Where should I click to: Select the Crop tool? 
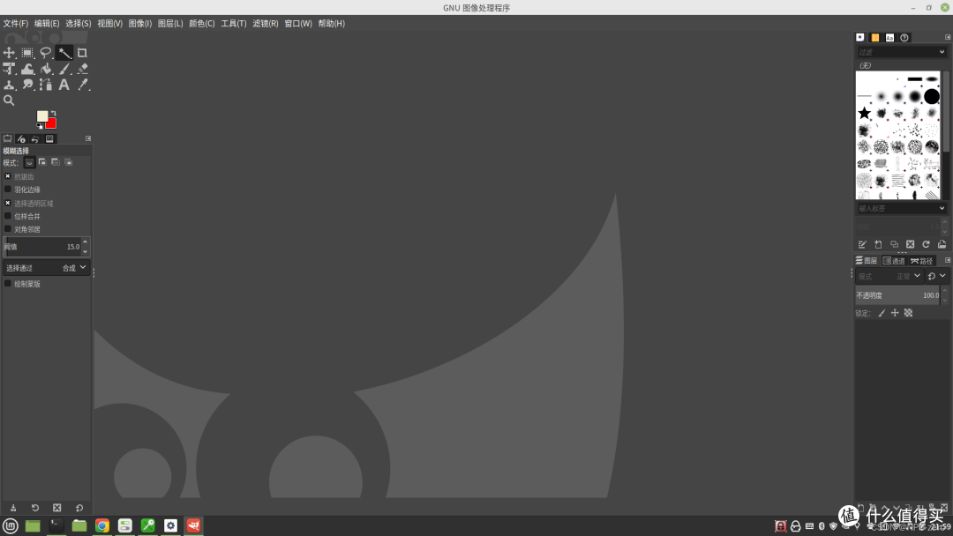(x=82, y=53)
